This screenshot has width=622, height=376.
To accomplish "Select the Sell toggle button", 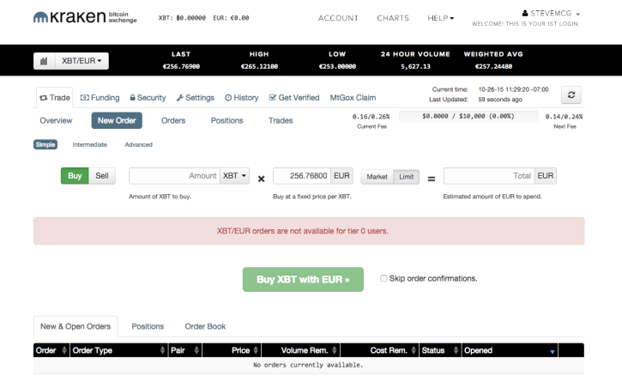I will point(102,176).
